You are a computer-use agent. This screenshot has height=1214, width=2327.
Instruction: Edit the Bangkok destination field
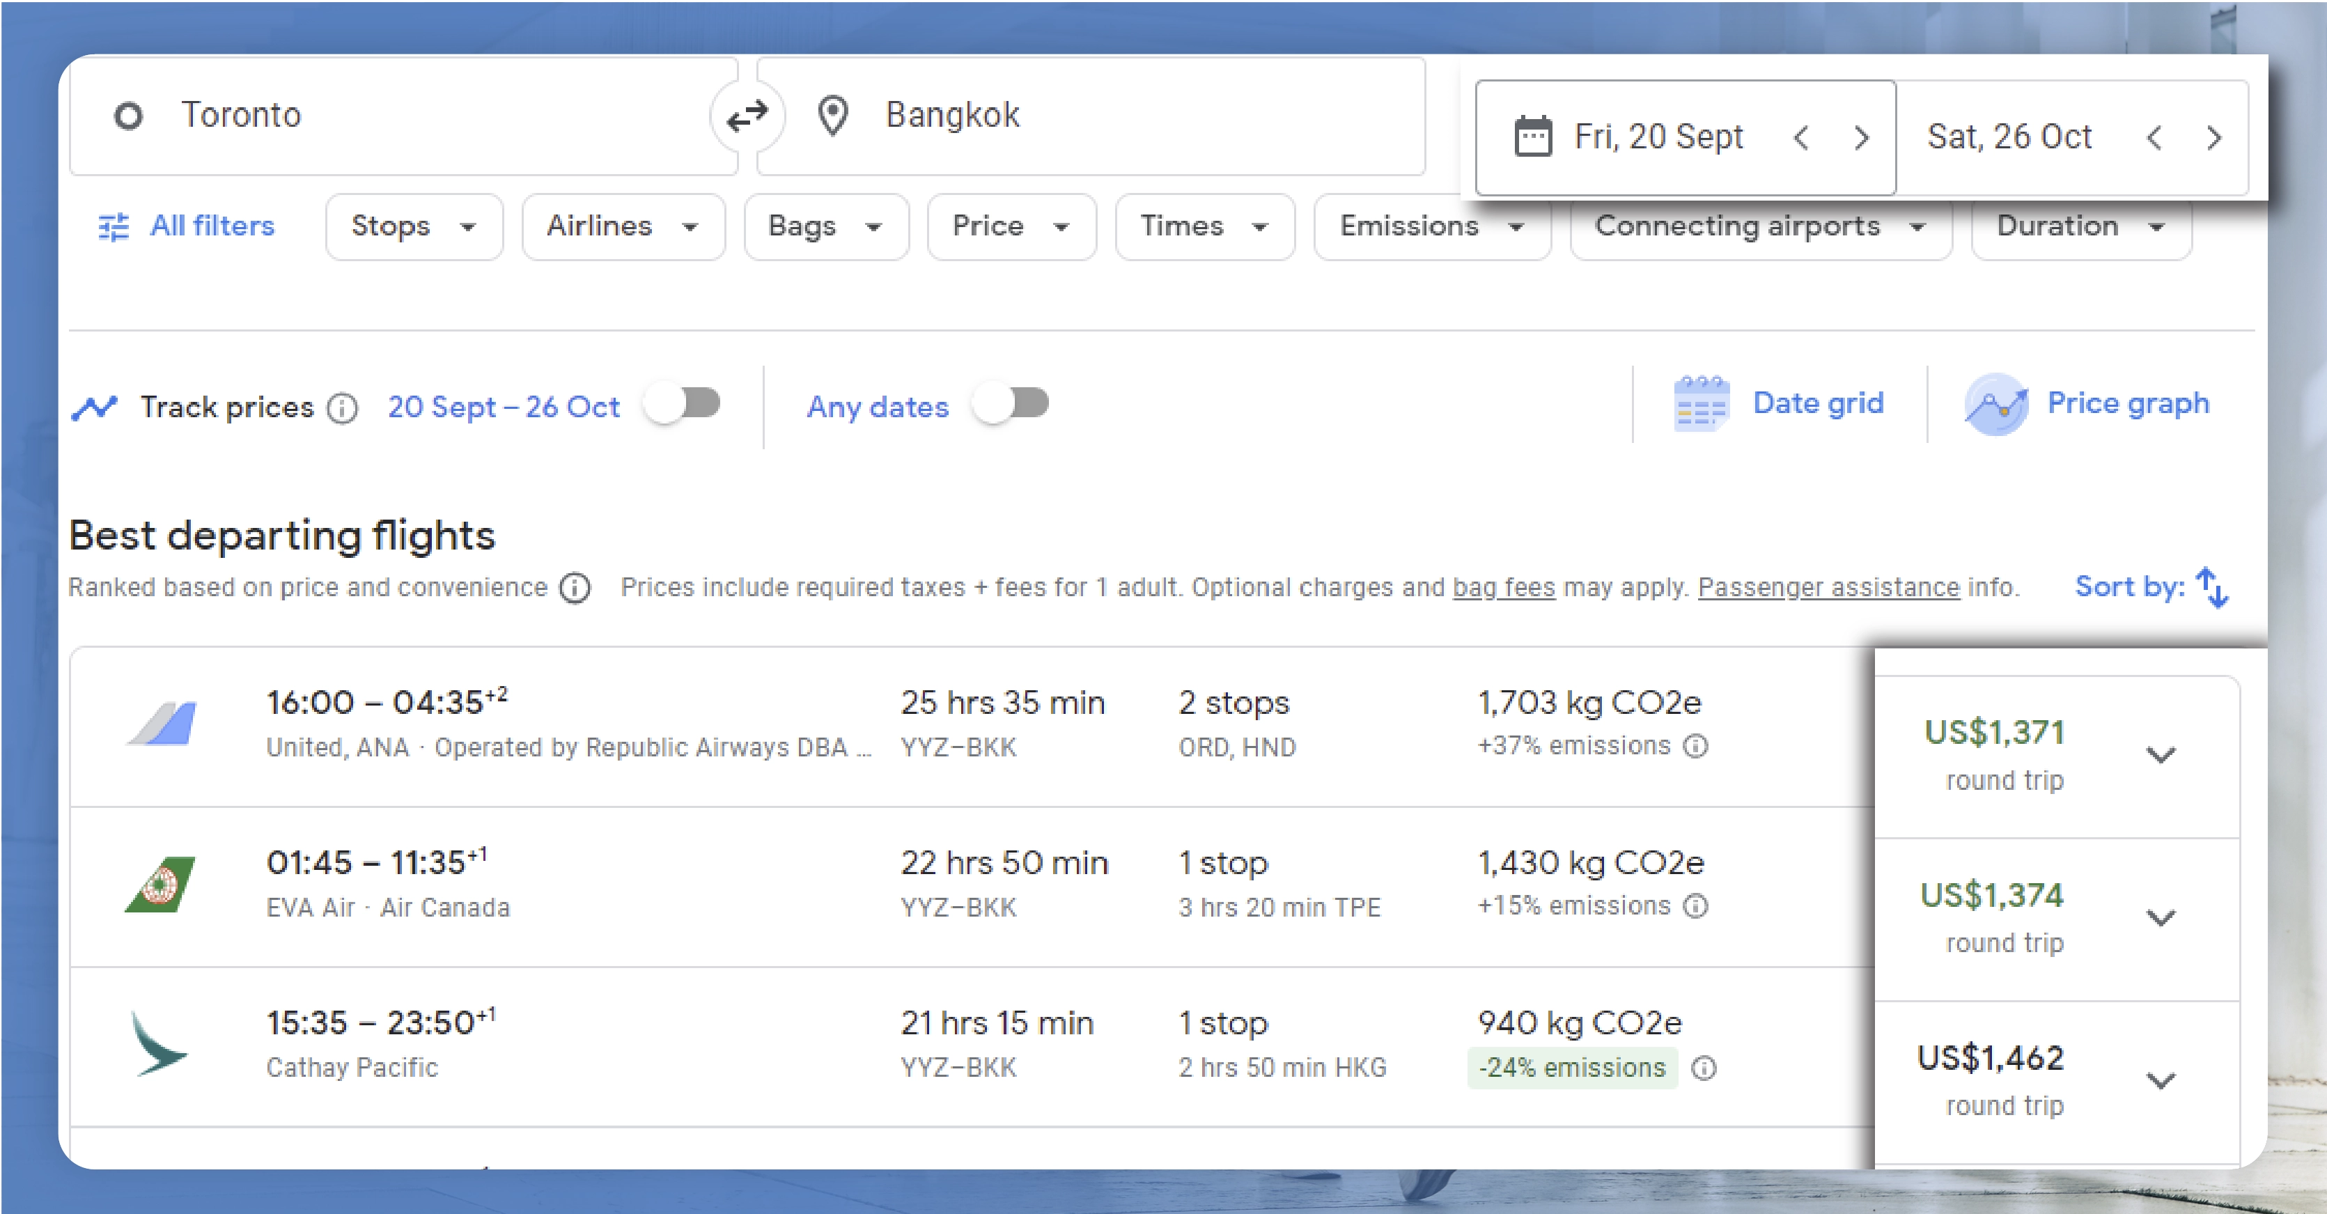pyautogui.click(x=1091, y=116)
